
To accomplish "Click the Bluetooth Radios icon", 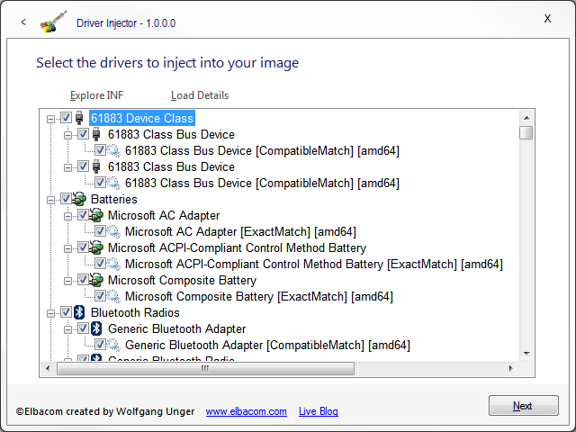I will [79, 312].
